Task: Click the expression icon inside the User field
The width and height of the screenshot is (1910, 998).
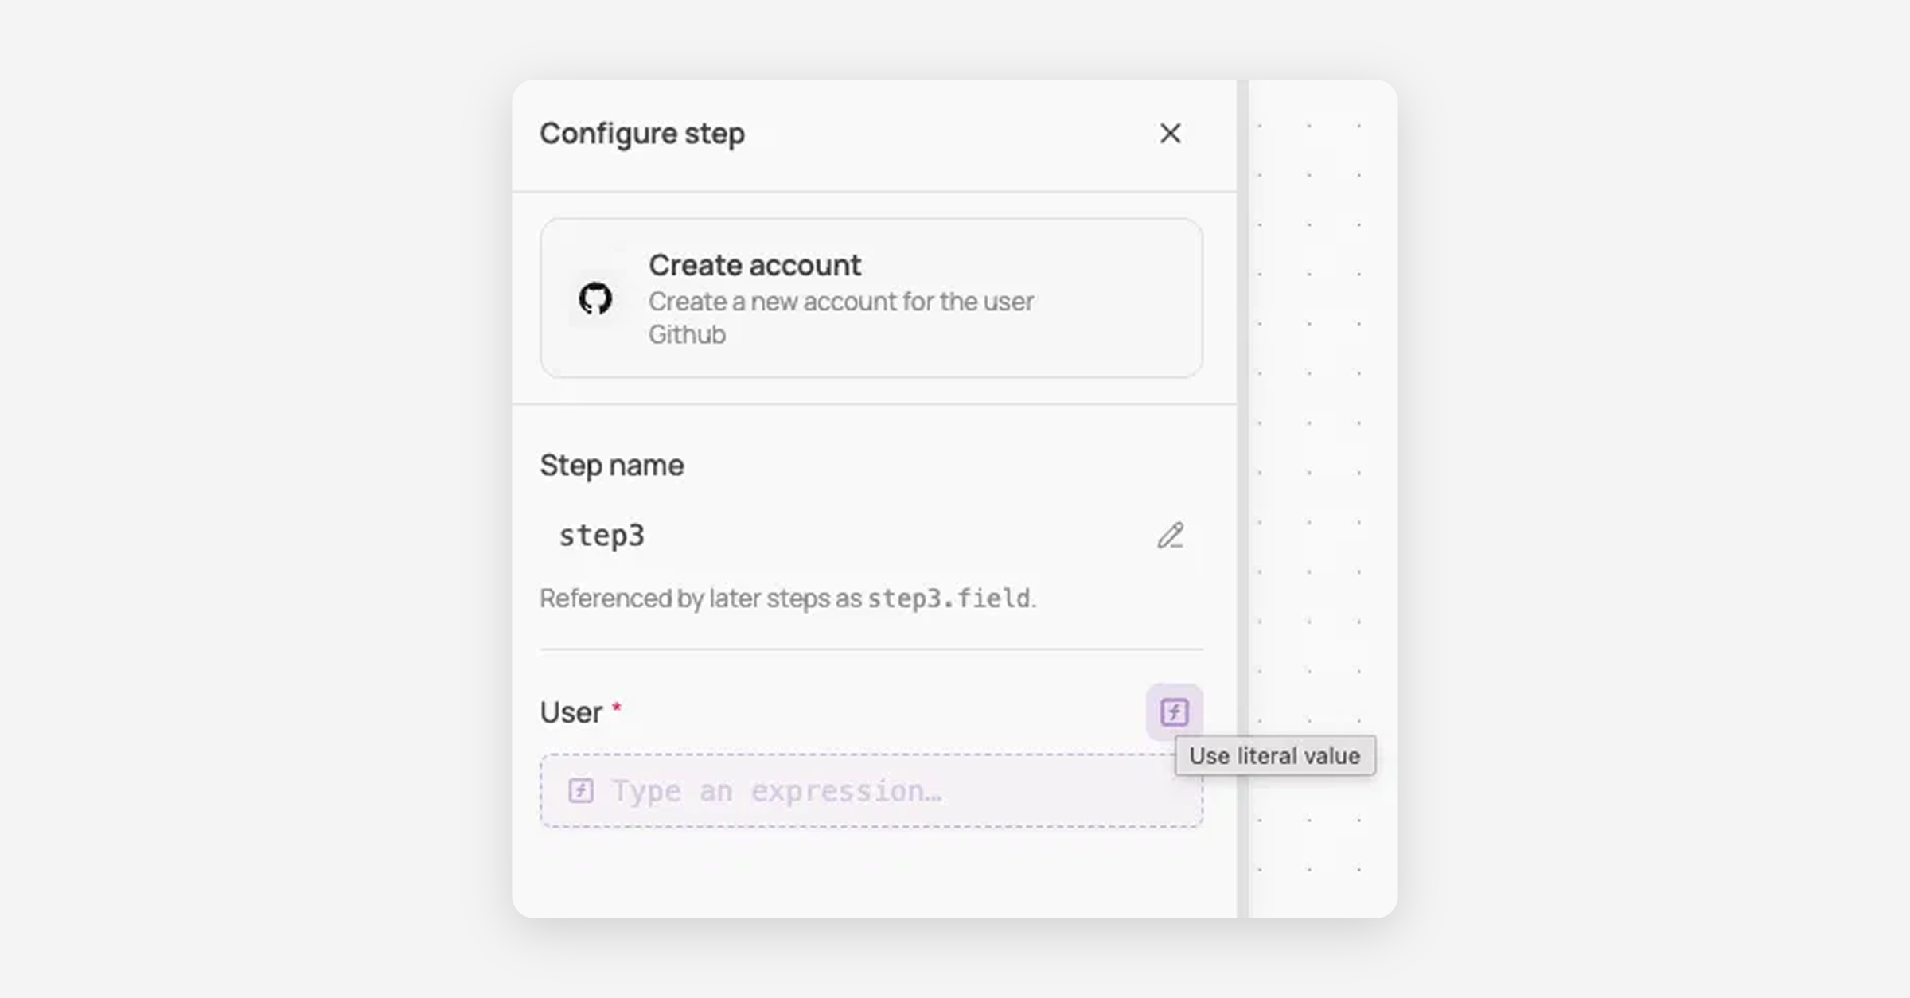Action: pyautogui.click(x=581, y=790)
